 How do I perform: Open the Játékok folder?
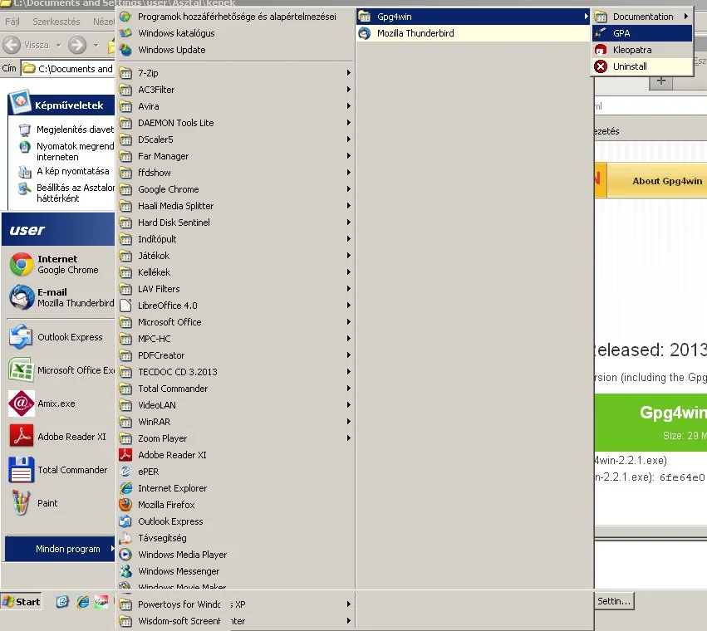(235, 256)
